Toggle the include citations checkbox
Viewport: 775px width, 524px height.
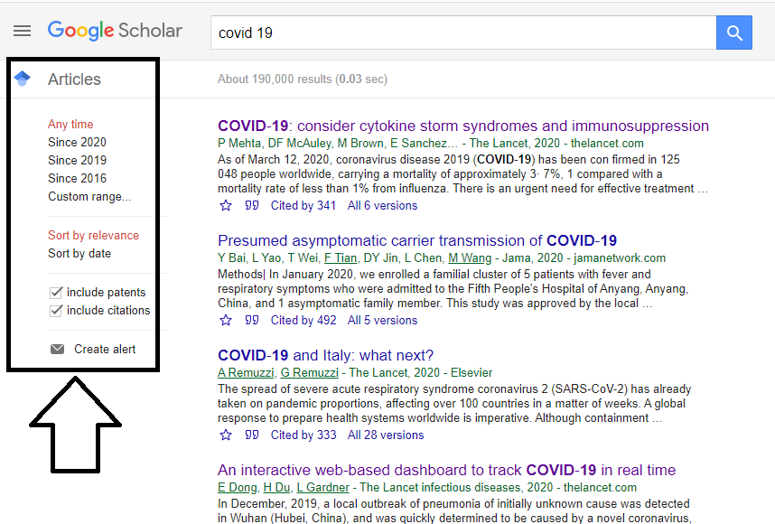click(56, 311)
